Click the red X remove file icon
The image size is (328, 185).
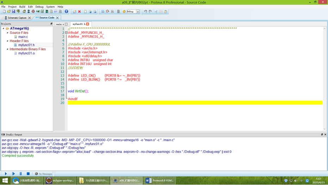(79, 12)
